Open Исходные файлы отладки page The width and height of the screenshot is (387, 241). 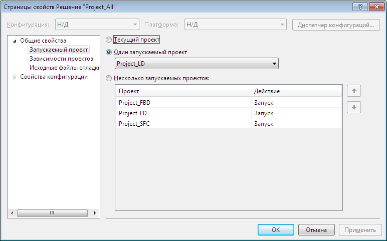click(64, 68)
